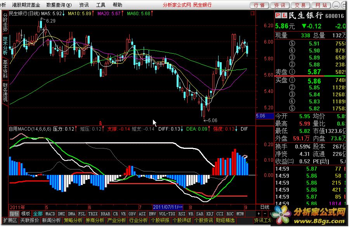Switch to 技术分析 side tab

click(5, 45)
